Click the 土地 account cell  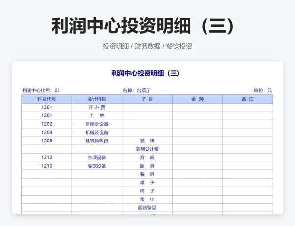[x=97, y=116]
